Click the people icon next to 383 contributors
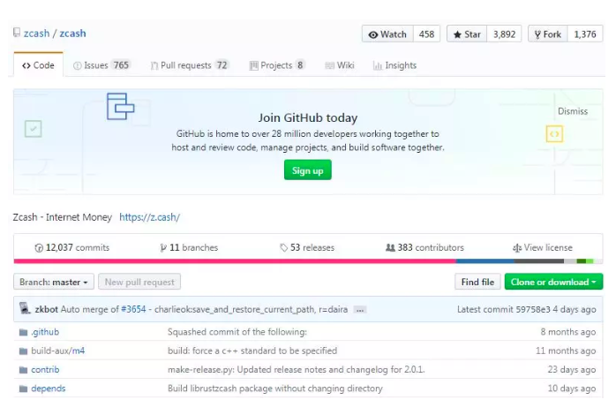The width and height of the screenshot is (616, 415). 390,247
